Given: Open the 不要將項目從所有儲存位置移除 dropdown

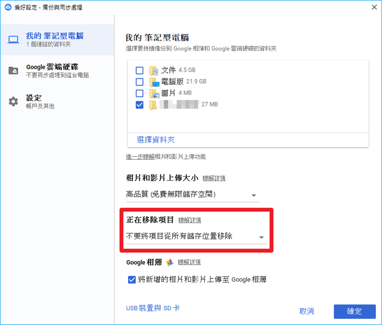Looking at the screenshot, I should point(197,236).
